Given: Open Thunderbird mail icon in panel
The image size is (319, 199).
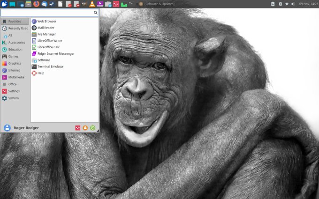Looking at the screenshot, I should tap(44, 4).
